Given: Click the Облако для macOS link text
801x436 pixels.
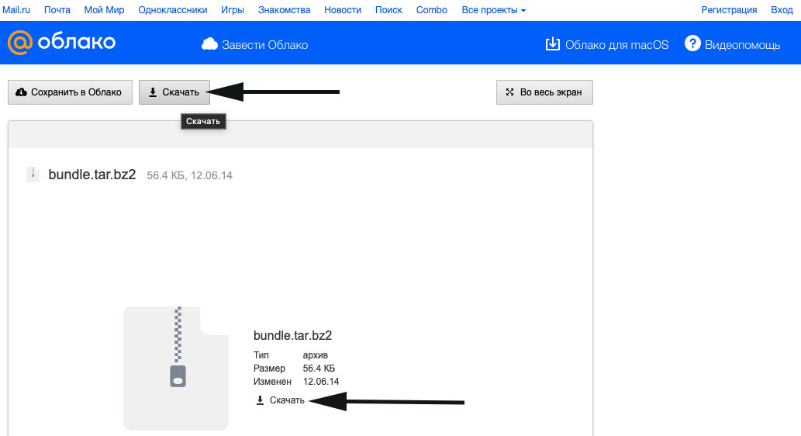Looking at the screenshot, I should click(616, 45).
